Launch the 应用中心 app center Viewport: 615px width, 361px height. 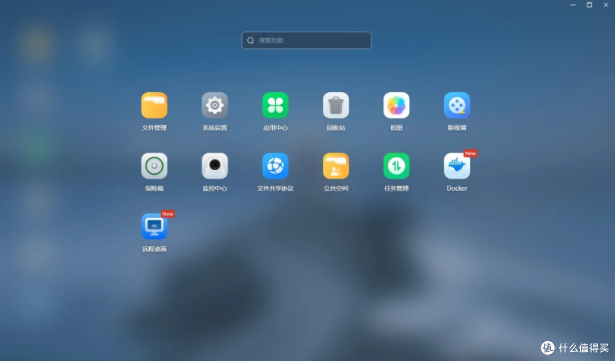[x=276, y=105]
